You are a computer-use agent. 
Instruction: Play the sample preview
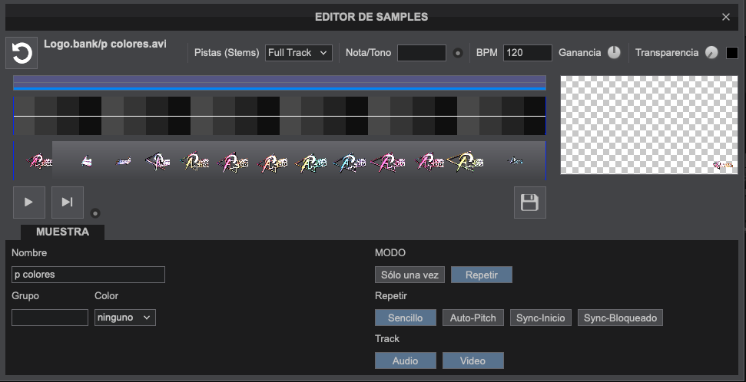pyautogui.click(x=29, y=203)
